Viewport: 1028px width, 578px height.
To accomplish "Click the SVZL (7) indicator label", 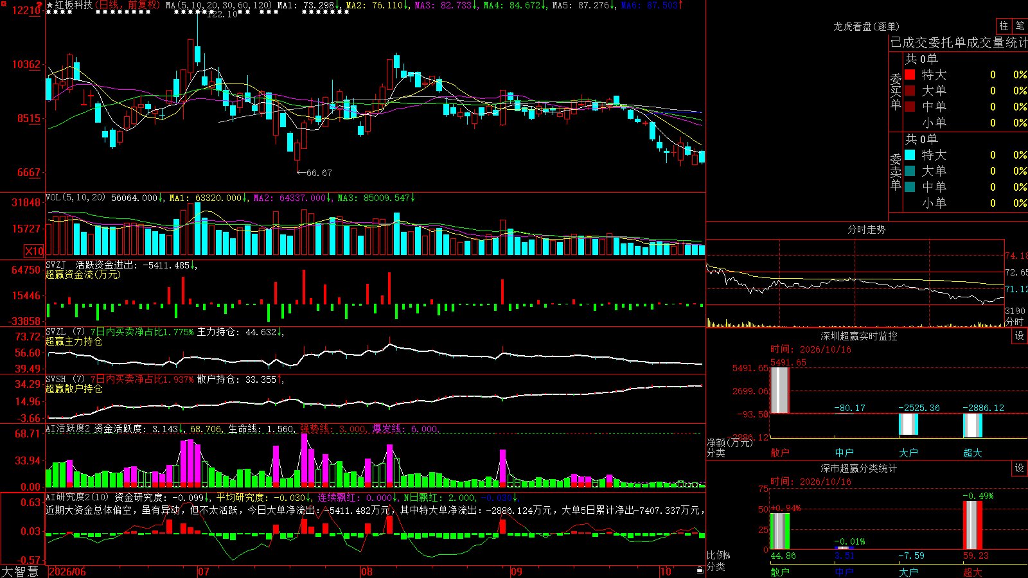I will 65,332.
